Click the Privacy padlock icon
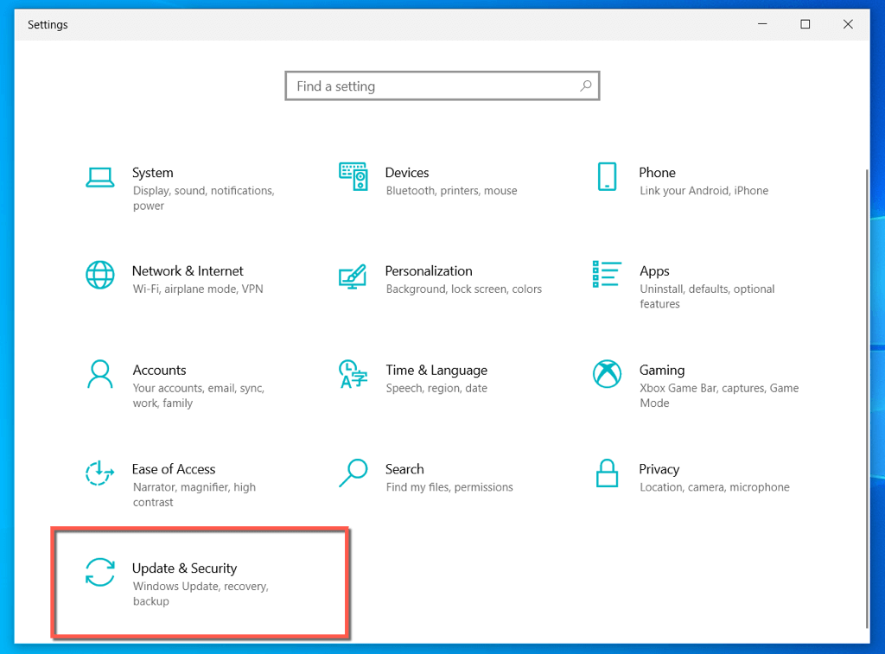Viewport: 885px width, 654px height. pyautogui.click(x=607, y=473)
